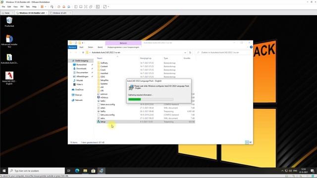Sort by the Grootte column header

(x=187, y=58)
